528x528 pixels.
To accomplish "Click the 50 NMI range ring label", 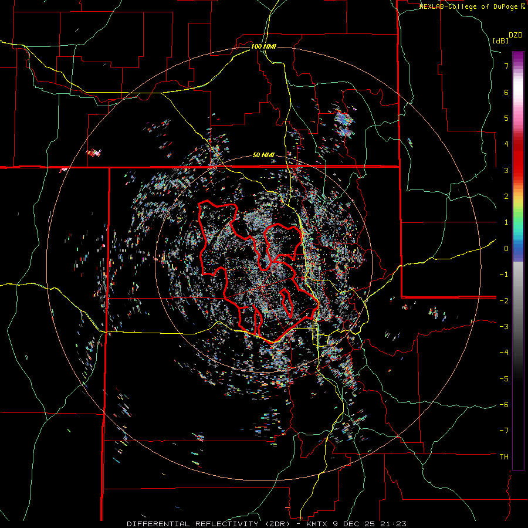I will point(263,155).
